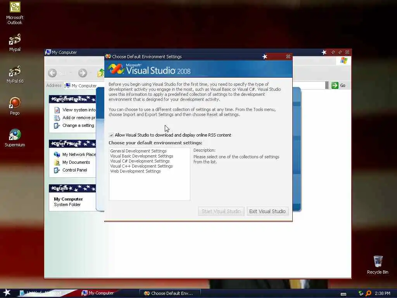397x298 pixels.
Task: Select the MyPal 68 desktop shortcut
Action: (15, 74)
